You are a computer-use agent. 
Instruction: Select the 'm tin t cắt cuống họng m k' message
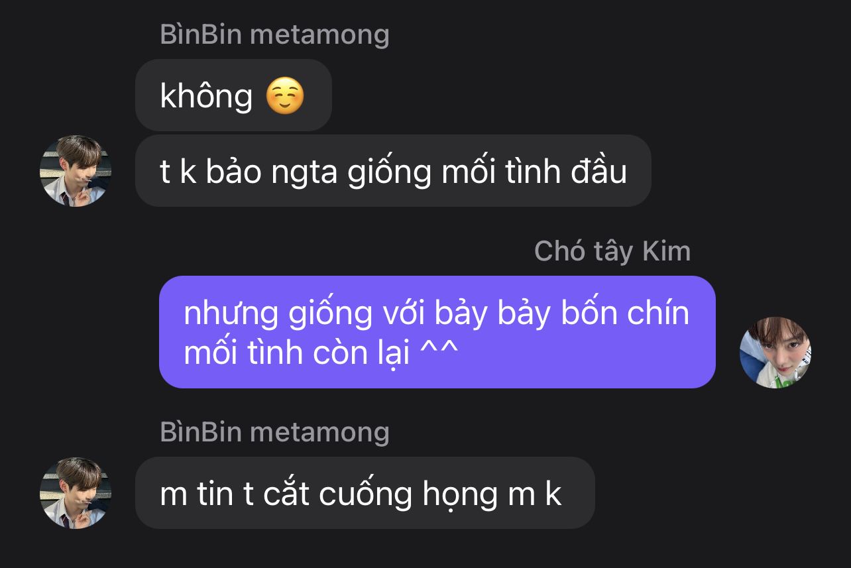pyautogui.click(x=365, y=492)
